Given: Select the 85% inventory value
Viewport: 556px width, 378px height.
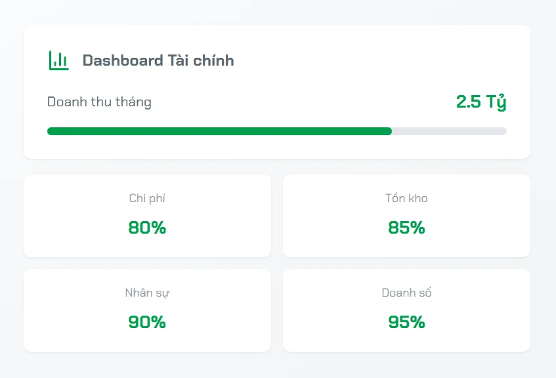Looking at the screenshot, I should [x=406, y=228].
